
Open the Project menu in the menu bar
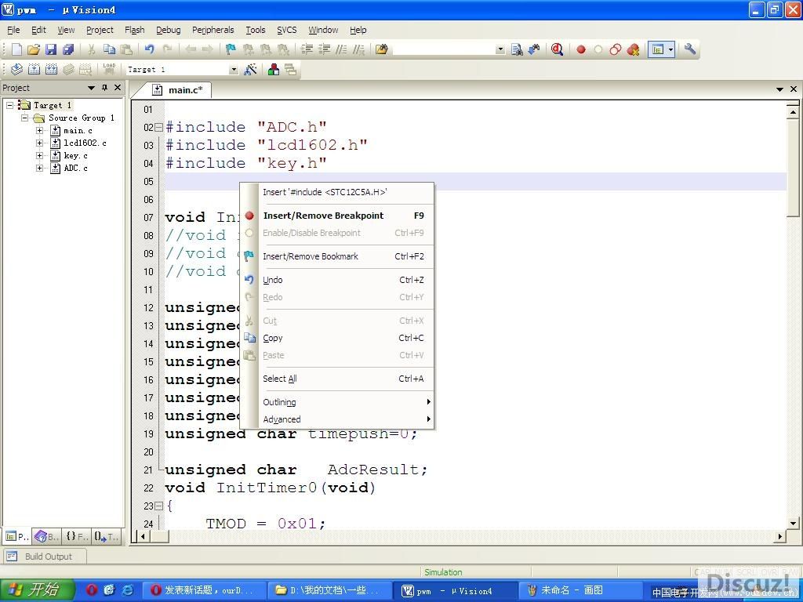(100, 30)
